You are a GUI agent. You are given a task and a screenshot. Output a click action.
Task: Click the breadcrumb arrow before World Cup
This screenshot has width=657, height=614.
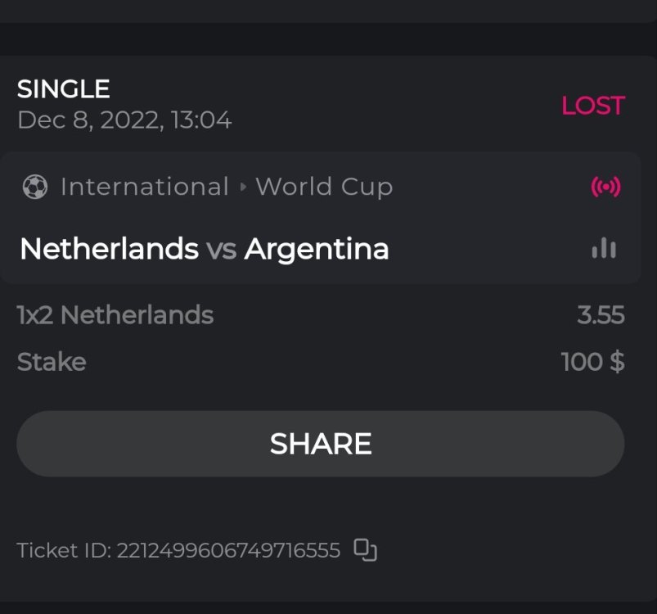242,187
